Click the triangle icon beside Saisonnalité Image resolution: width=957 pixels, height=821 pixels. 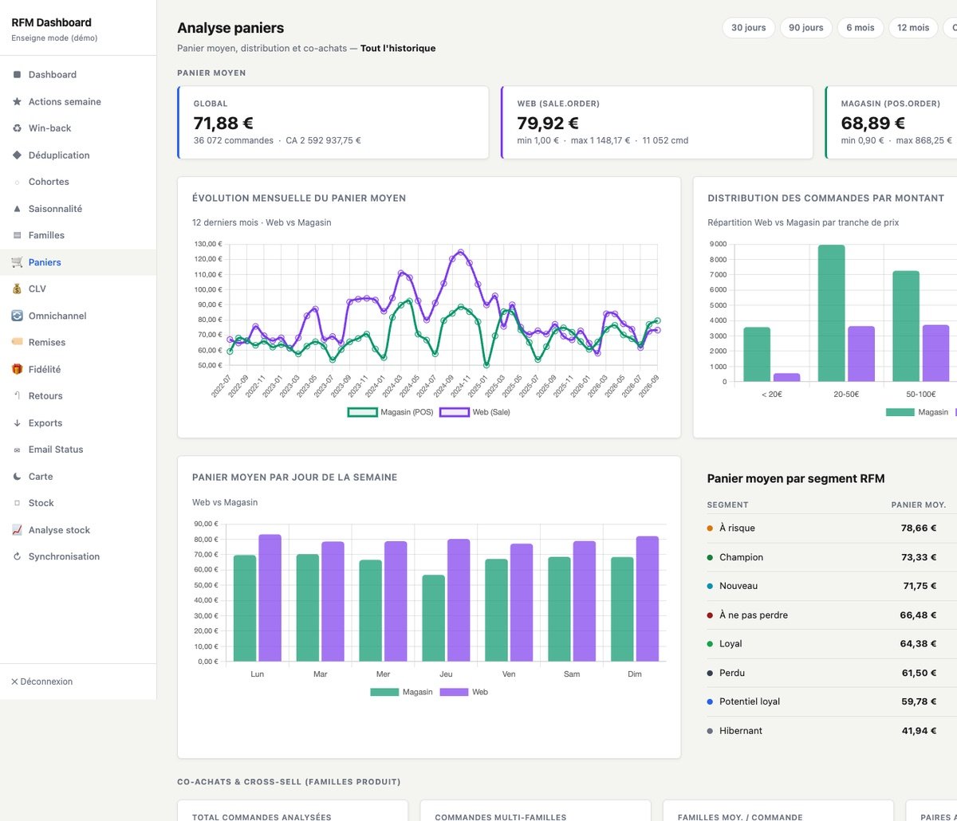tap(17, 208)
